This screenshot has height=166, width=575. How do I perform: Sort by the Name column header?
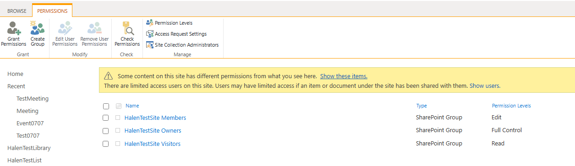[132, 106]
